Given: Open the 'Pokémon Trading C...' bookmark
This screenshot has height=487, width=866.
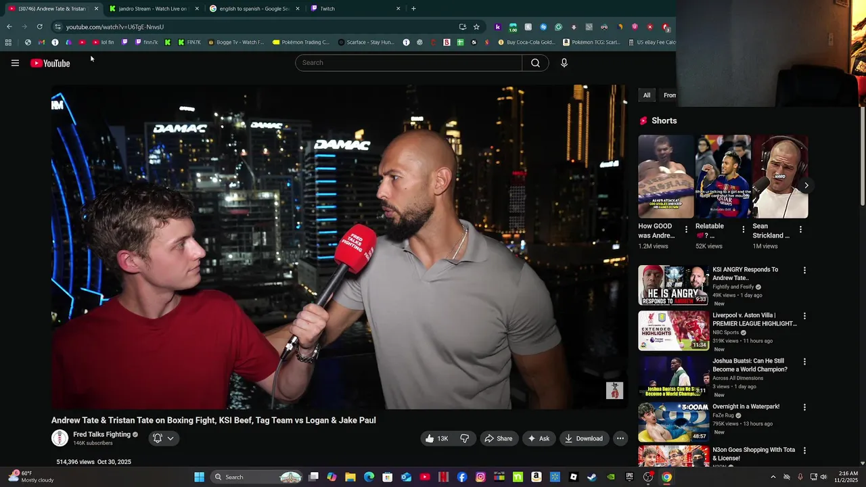Looking at the screenshot, I should [x=301, y=42].
